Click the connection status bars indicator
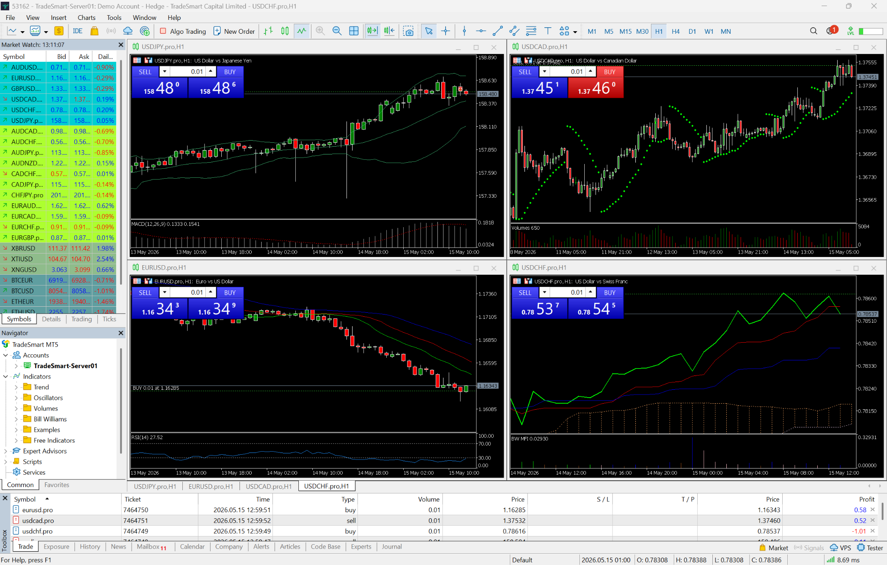The width and height of the screenshot is (887, 565). tap(830, 560)
